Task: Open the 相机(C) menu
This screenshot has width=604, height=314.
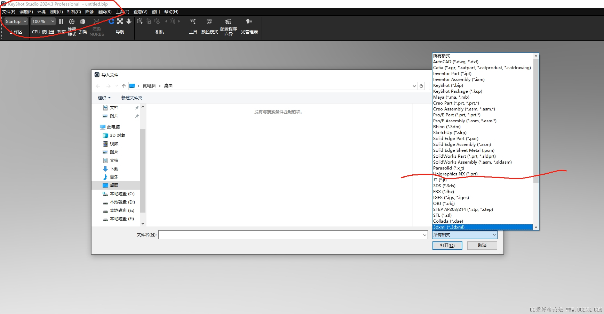Action: click(x=74, y=12)
